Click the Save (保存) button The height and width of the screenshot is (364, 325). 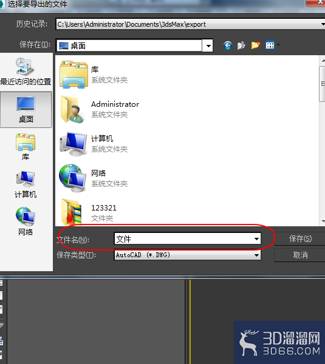click(x=300, y=238)
